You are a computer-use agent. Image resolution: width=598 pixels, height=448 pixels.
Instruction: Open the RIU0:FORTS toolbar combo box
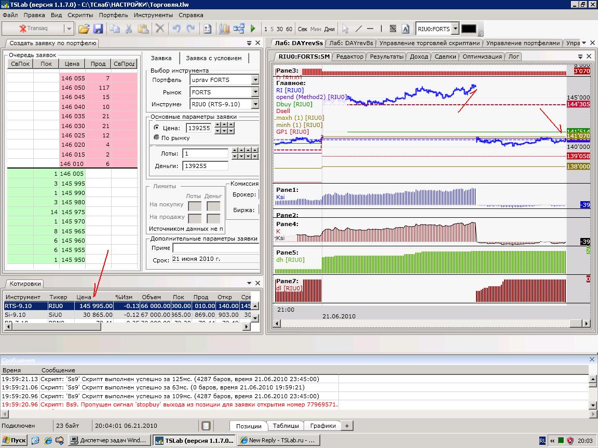point(455,29)
